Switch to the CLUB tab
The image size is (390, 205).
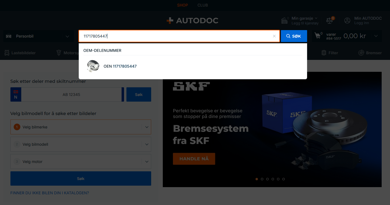(203, 5)
